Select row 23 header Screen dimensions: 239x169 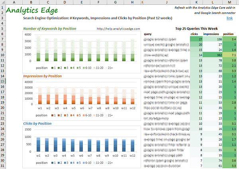tap(3, 124)
